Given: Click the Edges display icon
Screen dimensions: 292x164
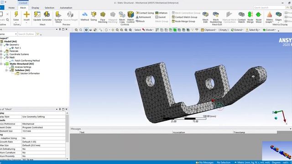Looking at the screenshot, I should [x=279, y=15].
